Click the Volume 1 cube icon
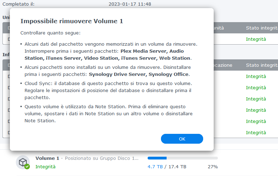Screen dimensions: 278x176 coord(23,162)
